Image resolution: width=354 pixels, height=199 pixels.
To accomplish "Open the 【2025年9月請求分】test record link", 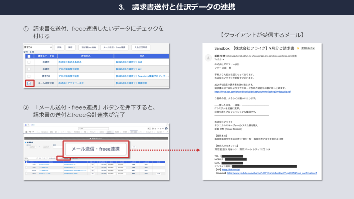I will [x=128, y=62].
